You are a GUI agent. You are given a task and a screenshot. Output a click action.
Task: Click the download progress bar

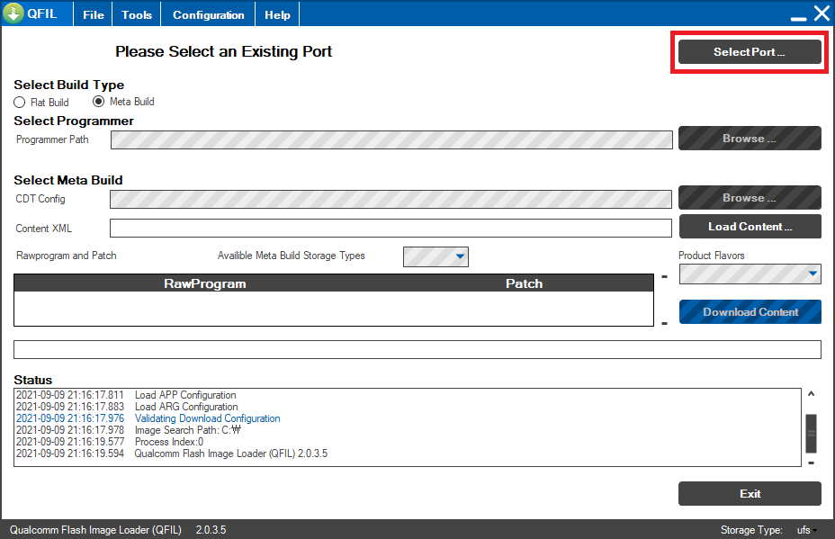pos(417,349)
